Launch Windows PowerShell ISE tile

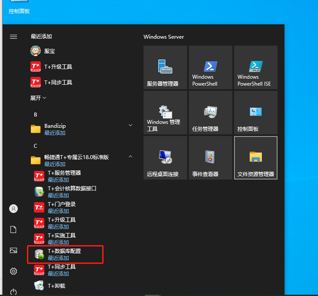tap(256, 67)
